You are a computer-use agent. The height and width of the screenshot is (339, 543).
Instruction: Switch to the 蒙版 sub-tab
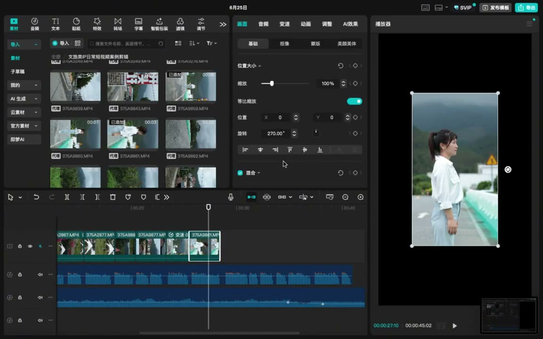click(315, 44)
